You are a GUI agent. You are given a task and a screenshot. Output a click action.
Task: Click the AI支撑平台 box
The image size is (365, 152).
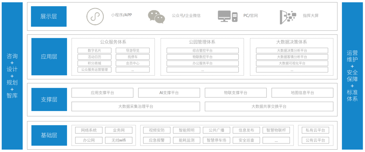coord(169,93)
